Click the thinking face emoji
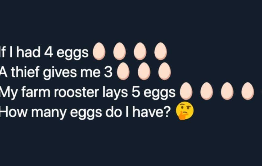The width and height of the screenshot is (262, 166). 185,111
